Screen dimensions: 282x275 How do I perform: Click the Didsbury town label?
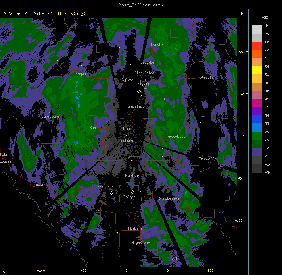click(x=125, y=141)
